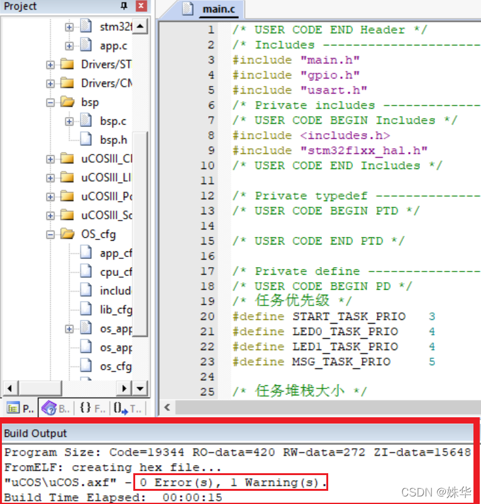The width and height of the screenshot is (481, 504).
Task: Expand the Drivers/CM folder group
Action: [x=50, y=84]
